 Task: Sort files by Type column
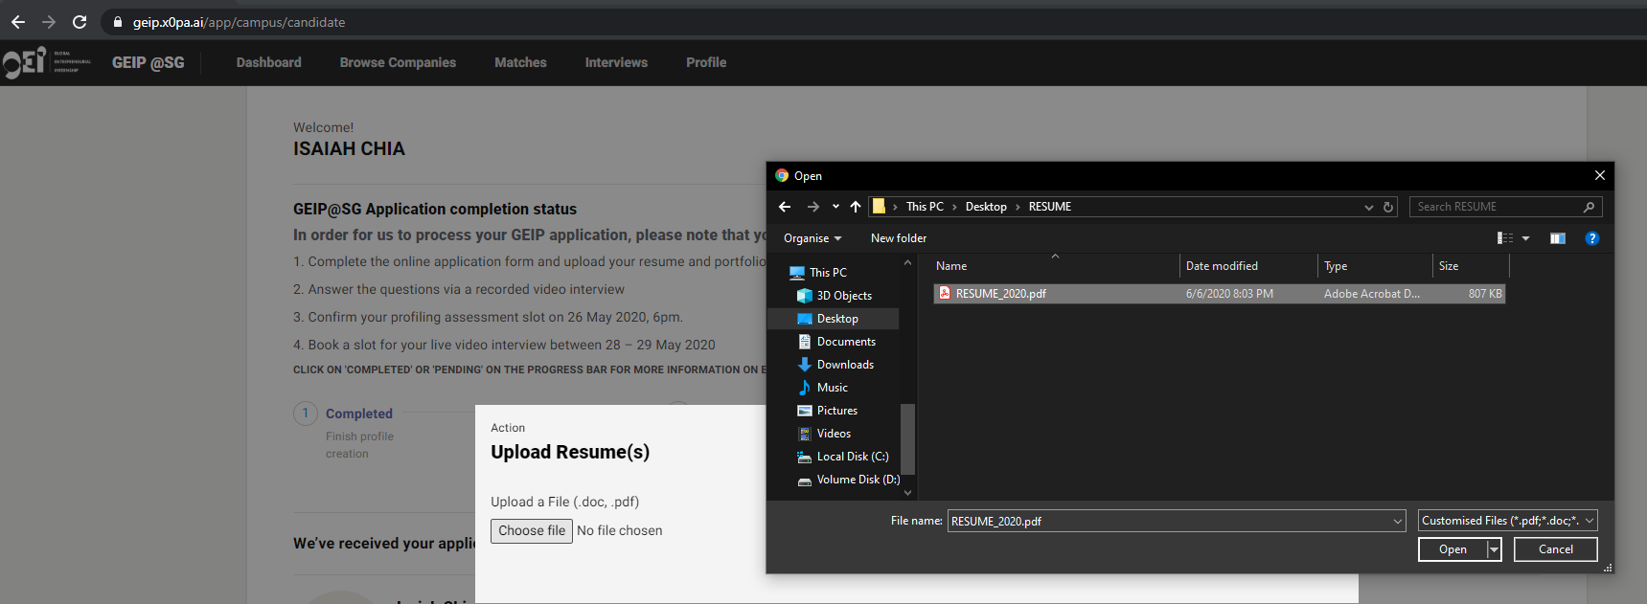pos(1375,266)
